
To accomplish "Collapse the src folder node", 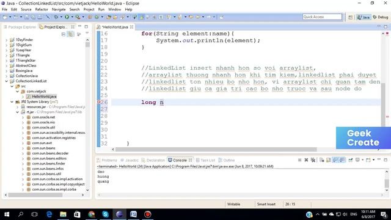I will click(x=12, y=86).
